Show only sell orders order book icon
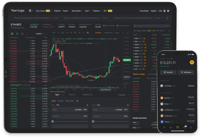Viewport: 201px width, 138px height. pos(22,33)
